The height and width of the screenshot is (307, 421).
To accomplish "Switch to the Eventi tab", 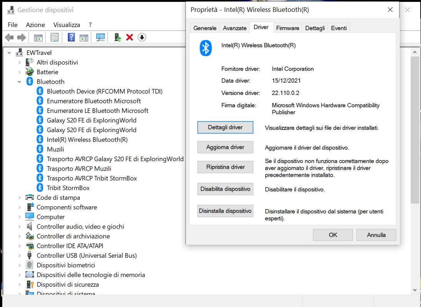I will click(339, 28).
